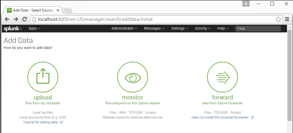Close the Add Data browser tab

(x=58, y=10)
